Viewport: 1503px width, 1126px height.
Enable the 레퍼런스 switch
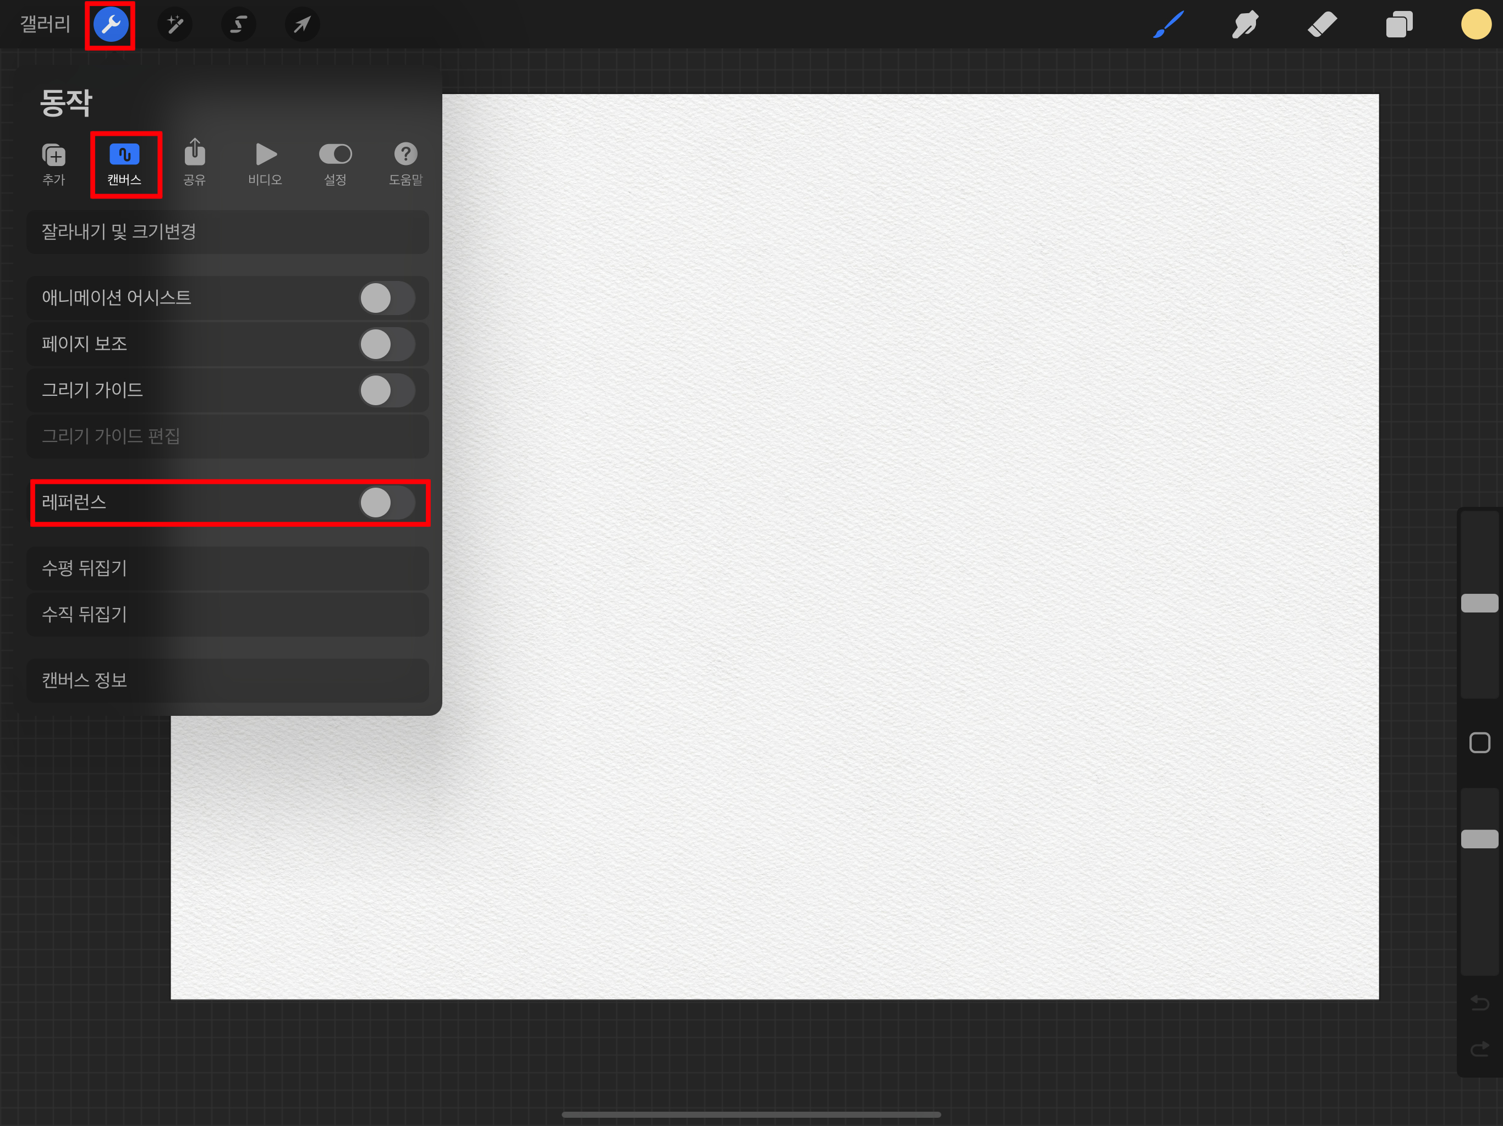387,503
